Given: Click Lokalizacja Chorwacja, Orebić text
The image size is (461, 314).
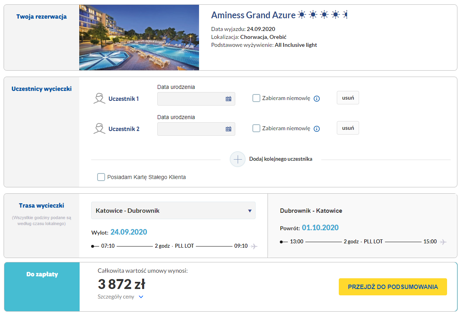Looking at the screenshot, I should [249, 37].
